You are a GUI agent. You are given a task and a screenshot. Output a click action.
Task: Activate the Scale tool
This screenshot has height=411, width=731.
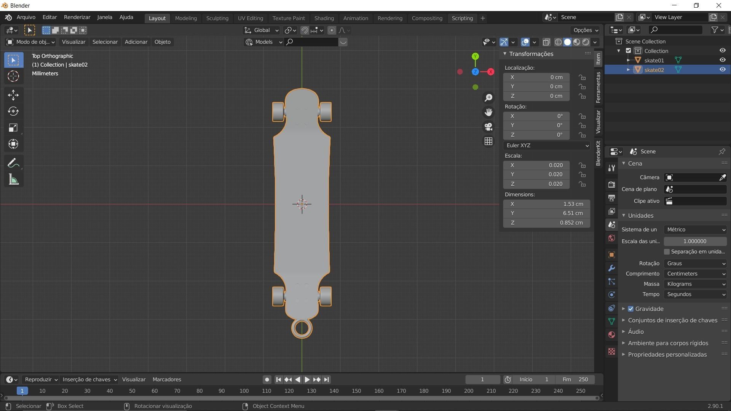13,127
